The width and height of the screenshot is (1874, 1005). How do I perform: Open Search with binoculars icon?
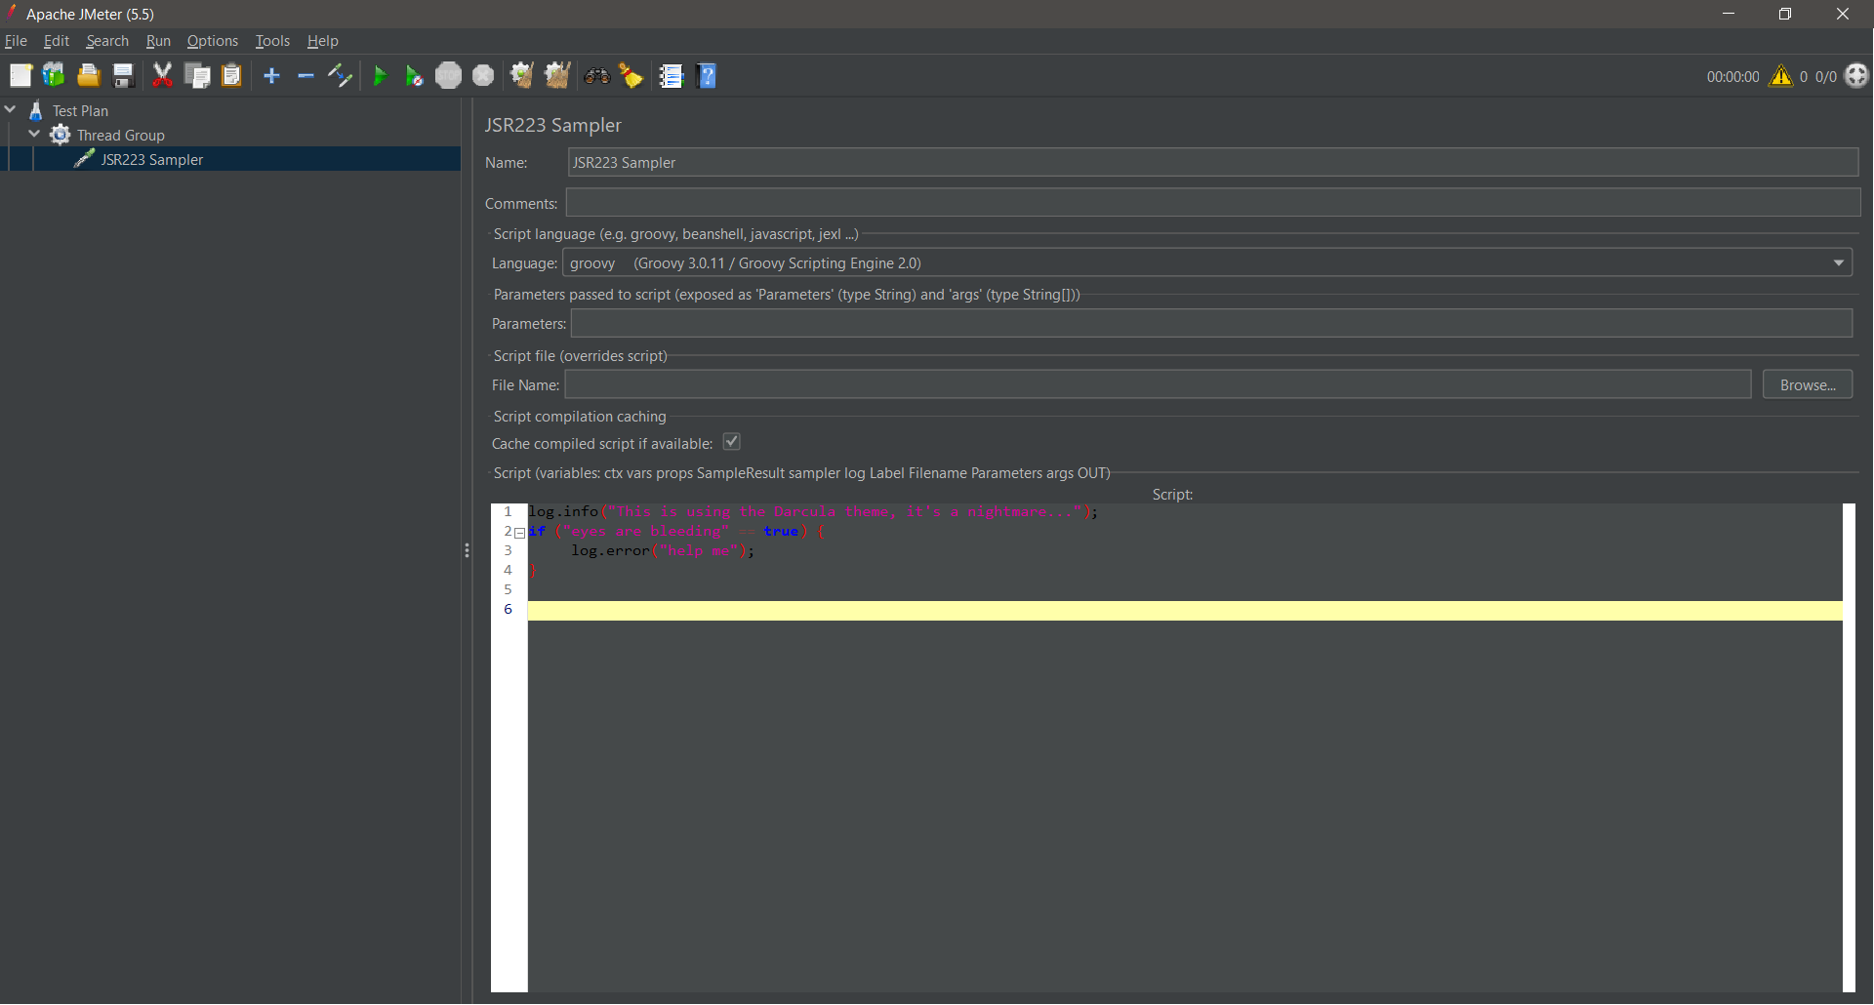[596, 76]
